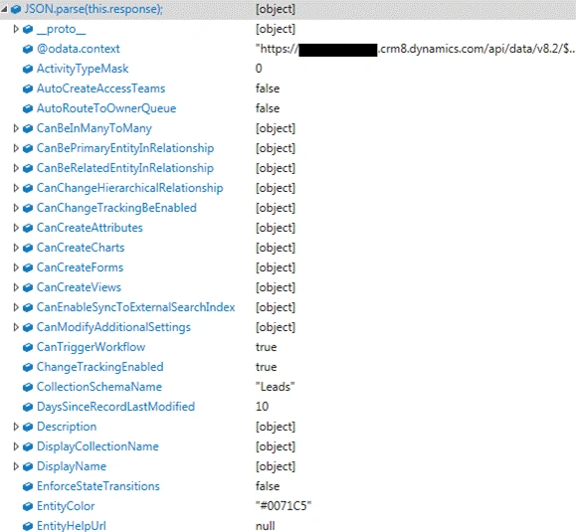Click the "Leads" value text
Viewport: 576px width, 532px height.
point(276,387)
